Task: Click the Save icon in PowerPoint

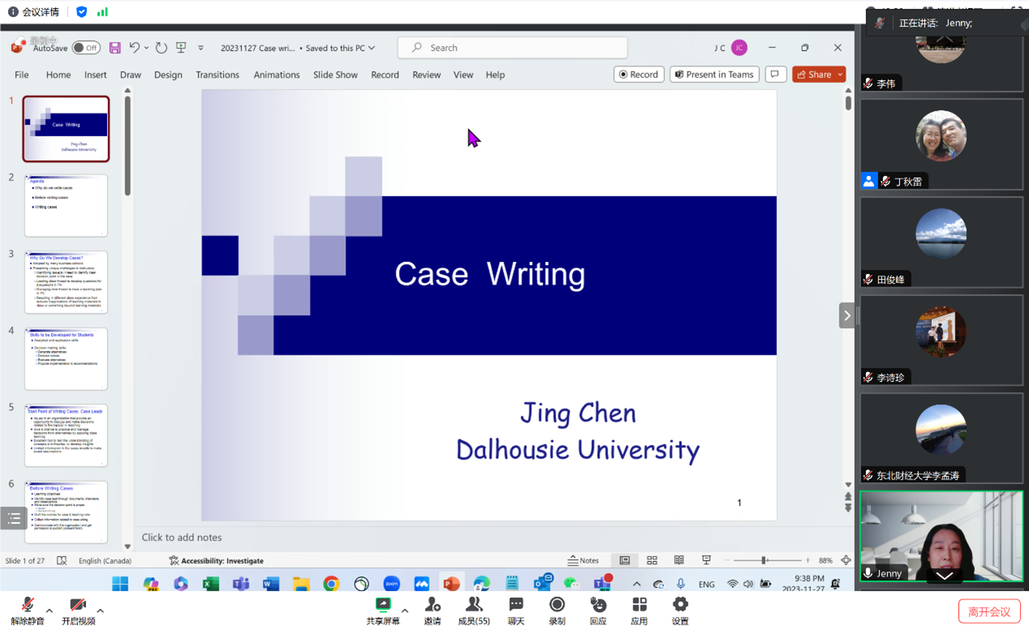Action: (x=115, y=48)
